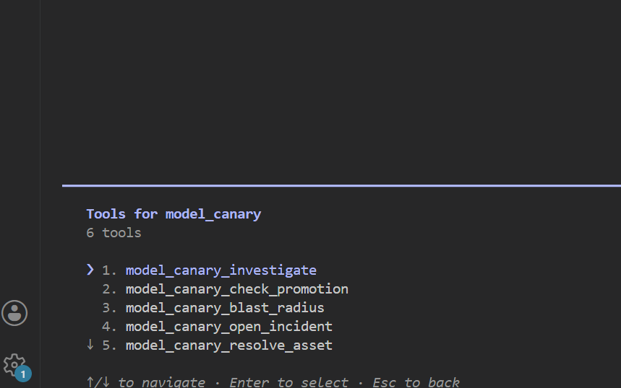This screenshot has height=388, width=621.
Task: Click the empty terminal area above the divider
Action: [x=330, y=91]
